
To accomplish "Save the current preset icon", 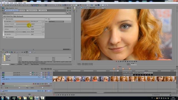I will tap(68, 13).
